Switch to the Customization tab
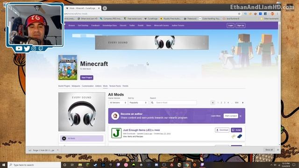The width and height of the screenshot is (299, 168). 88,86
